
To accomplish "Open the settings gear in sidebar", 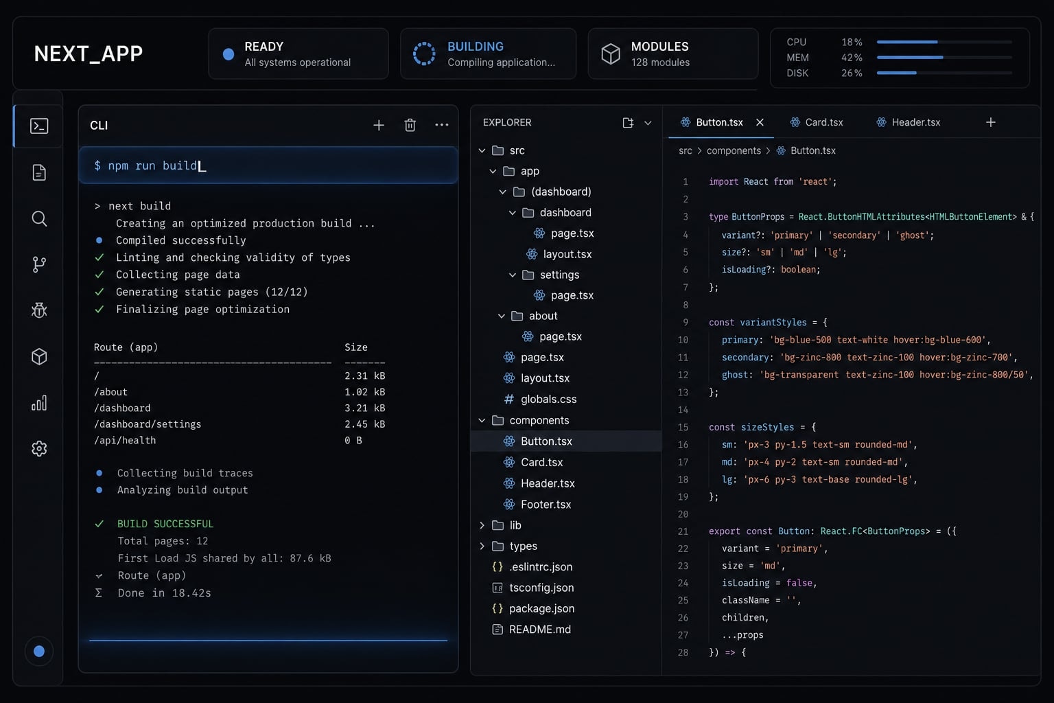I will pyautogui.click(x=39, y=448).
